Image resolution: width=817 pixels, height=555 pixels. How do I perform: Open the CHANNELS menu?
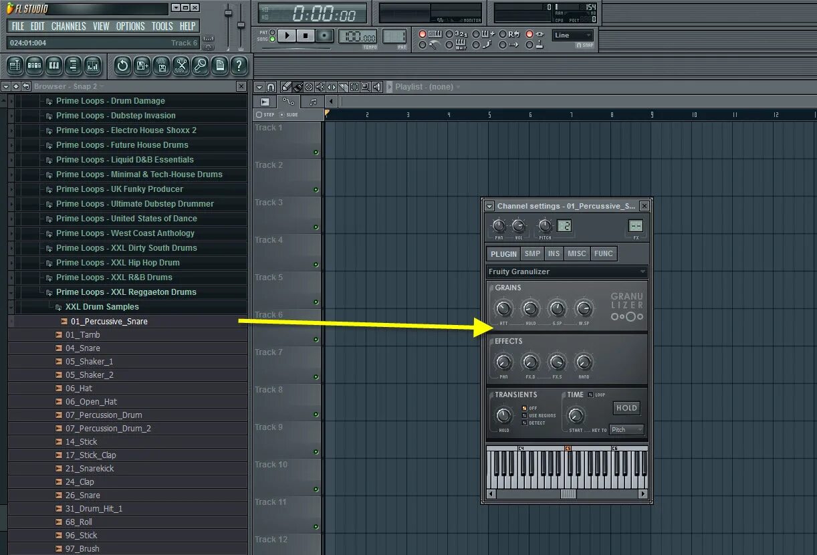[68, 26]
